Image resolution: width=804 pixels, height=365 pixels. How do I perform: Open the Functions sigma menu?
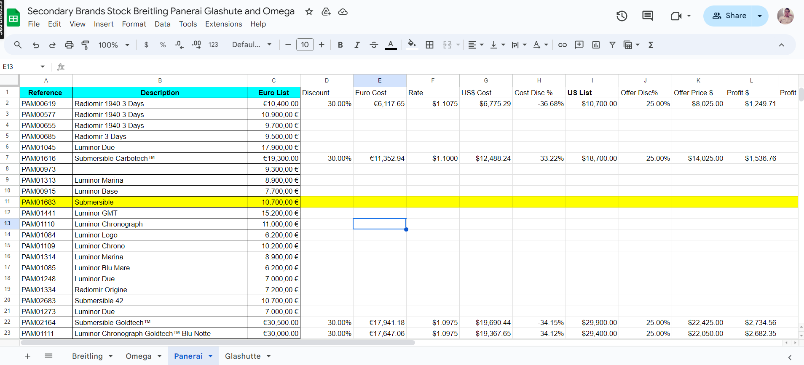click(x=651, y=45)
